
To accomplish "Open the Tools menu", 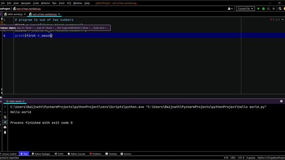I will pyautogui.click(x=61, y=3).
